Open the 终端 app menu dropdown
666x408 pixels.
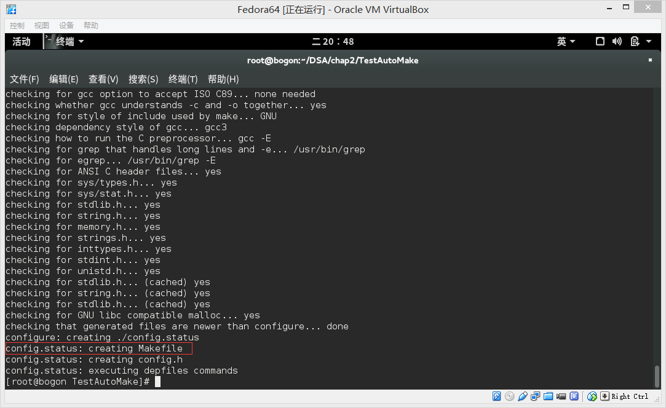pos(64,41)
